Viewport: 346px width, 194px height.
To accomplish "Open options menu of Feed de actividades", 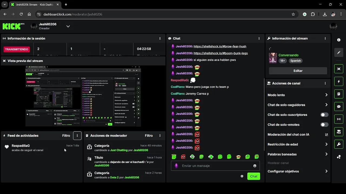I will 77,136.
